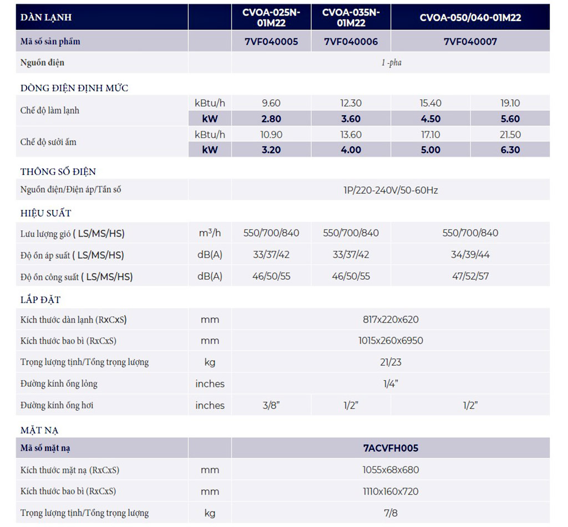Click the 1055x68x680 panel dimension
Viewport: 568px width, 527px height.
coord(390,470)
